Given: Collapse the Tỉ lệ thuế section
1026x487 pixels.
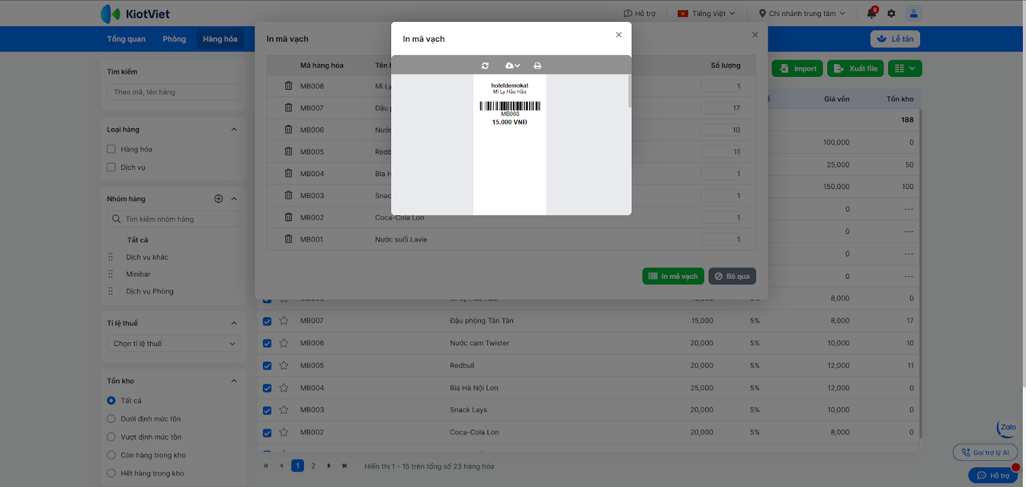Looking at the screenshot, I should 234,323.
